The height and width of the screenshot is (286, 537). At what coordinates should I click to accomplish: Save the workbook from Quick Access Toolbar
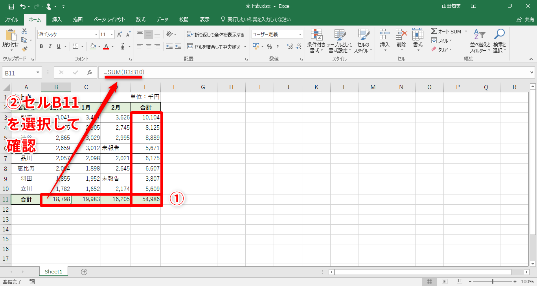tap(11, 6)
